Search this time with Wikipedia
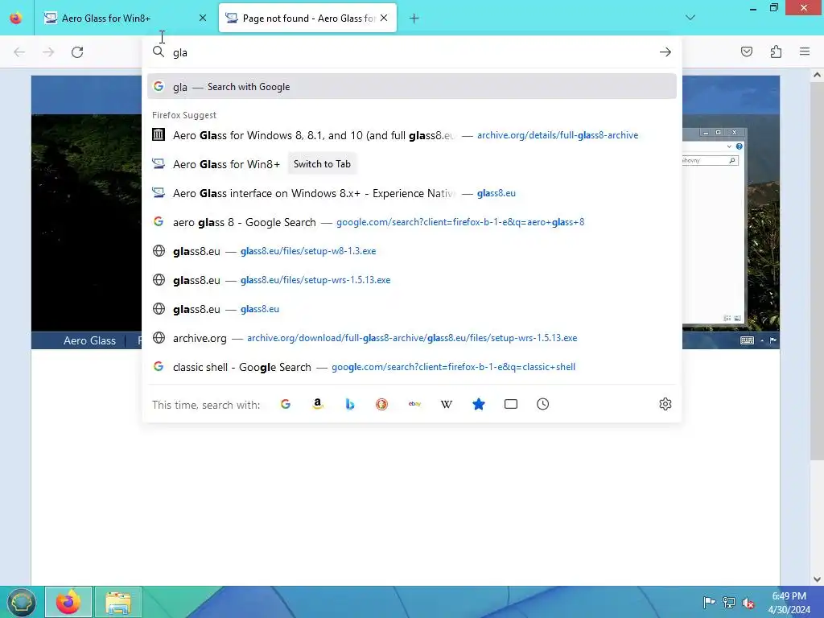Screen dimensions: 824x618 click(x=447, y=404)
